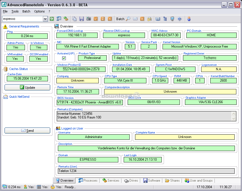Viewport: 242px width, 191px height.
Task: Click the admin user icon in status bar
Action: (x=26, y=187)
